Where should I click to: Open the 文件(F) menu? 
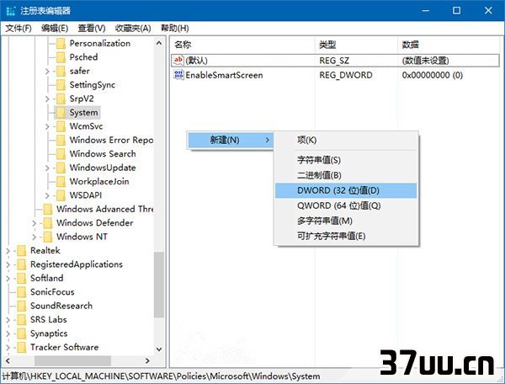pos(19,29)
